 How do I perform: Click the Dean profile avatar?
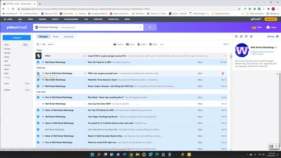[x=254, y=27]
